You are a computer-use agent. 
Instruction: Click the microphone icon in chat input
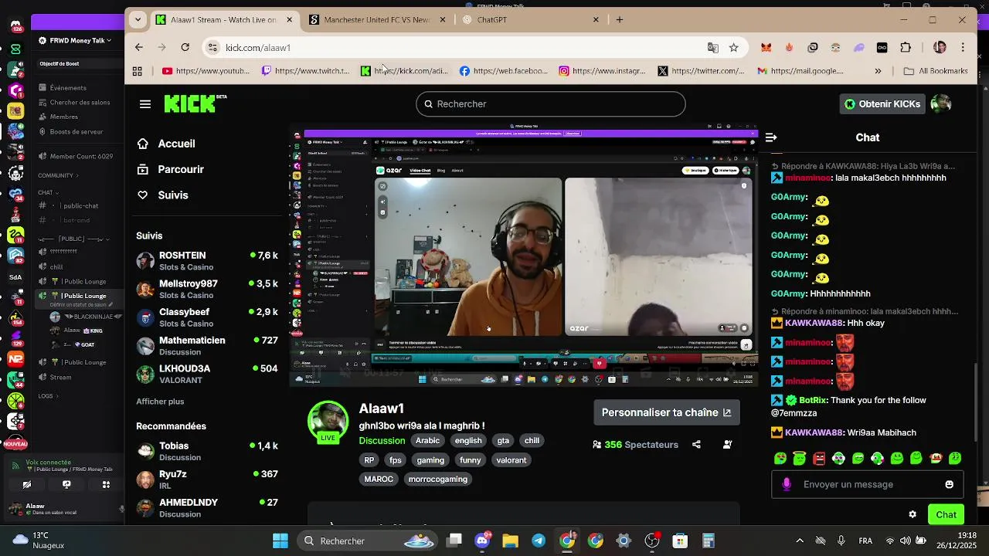point(787,484)
